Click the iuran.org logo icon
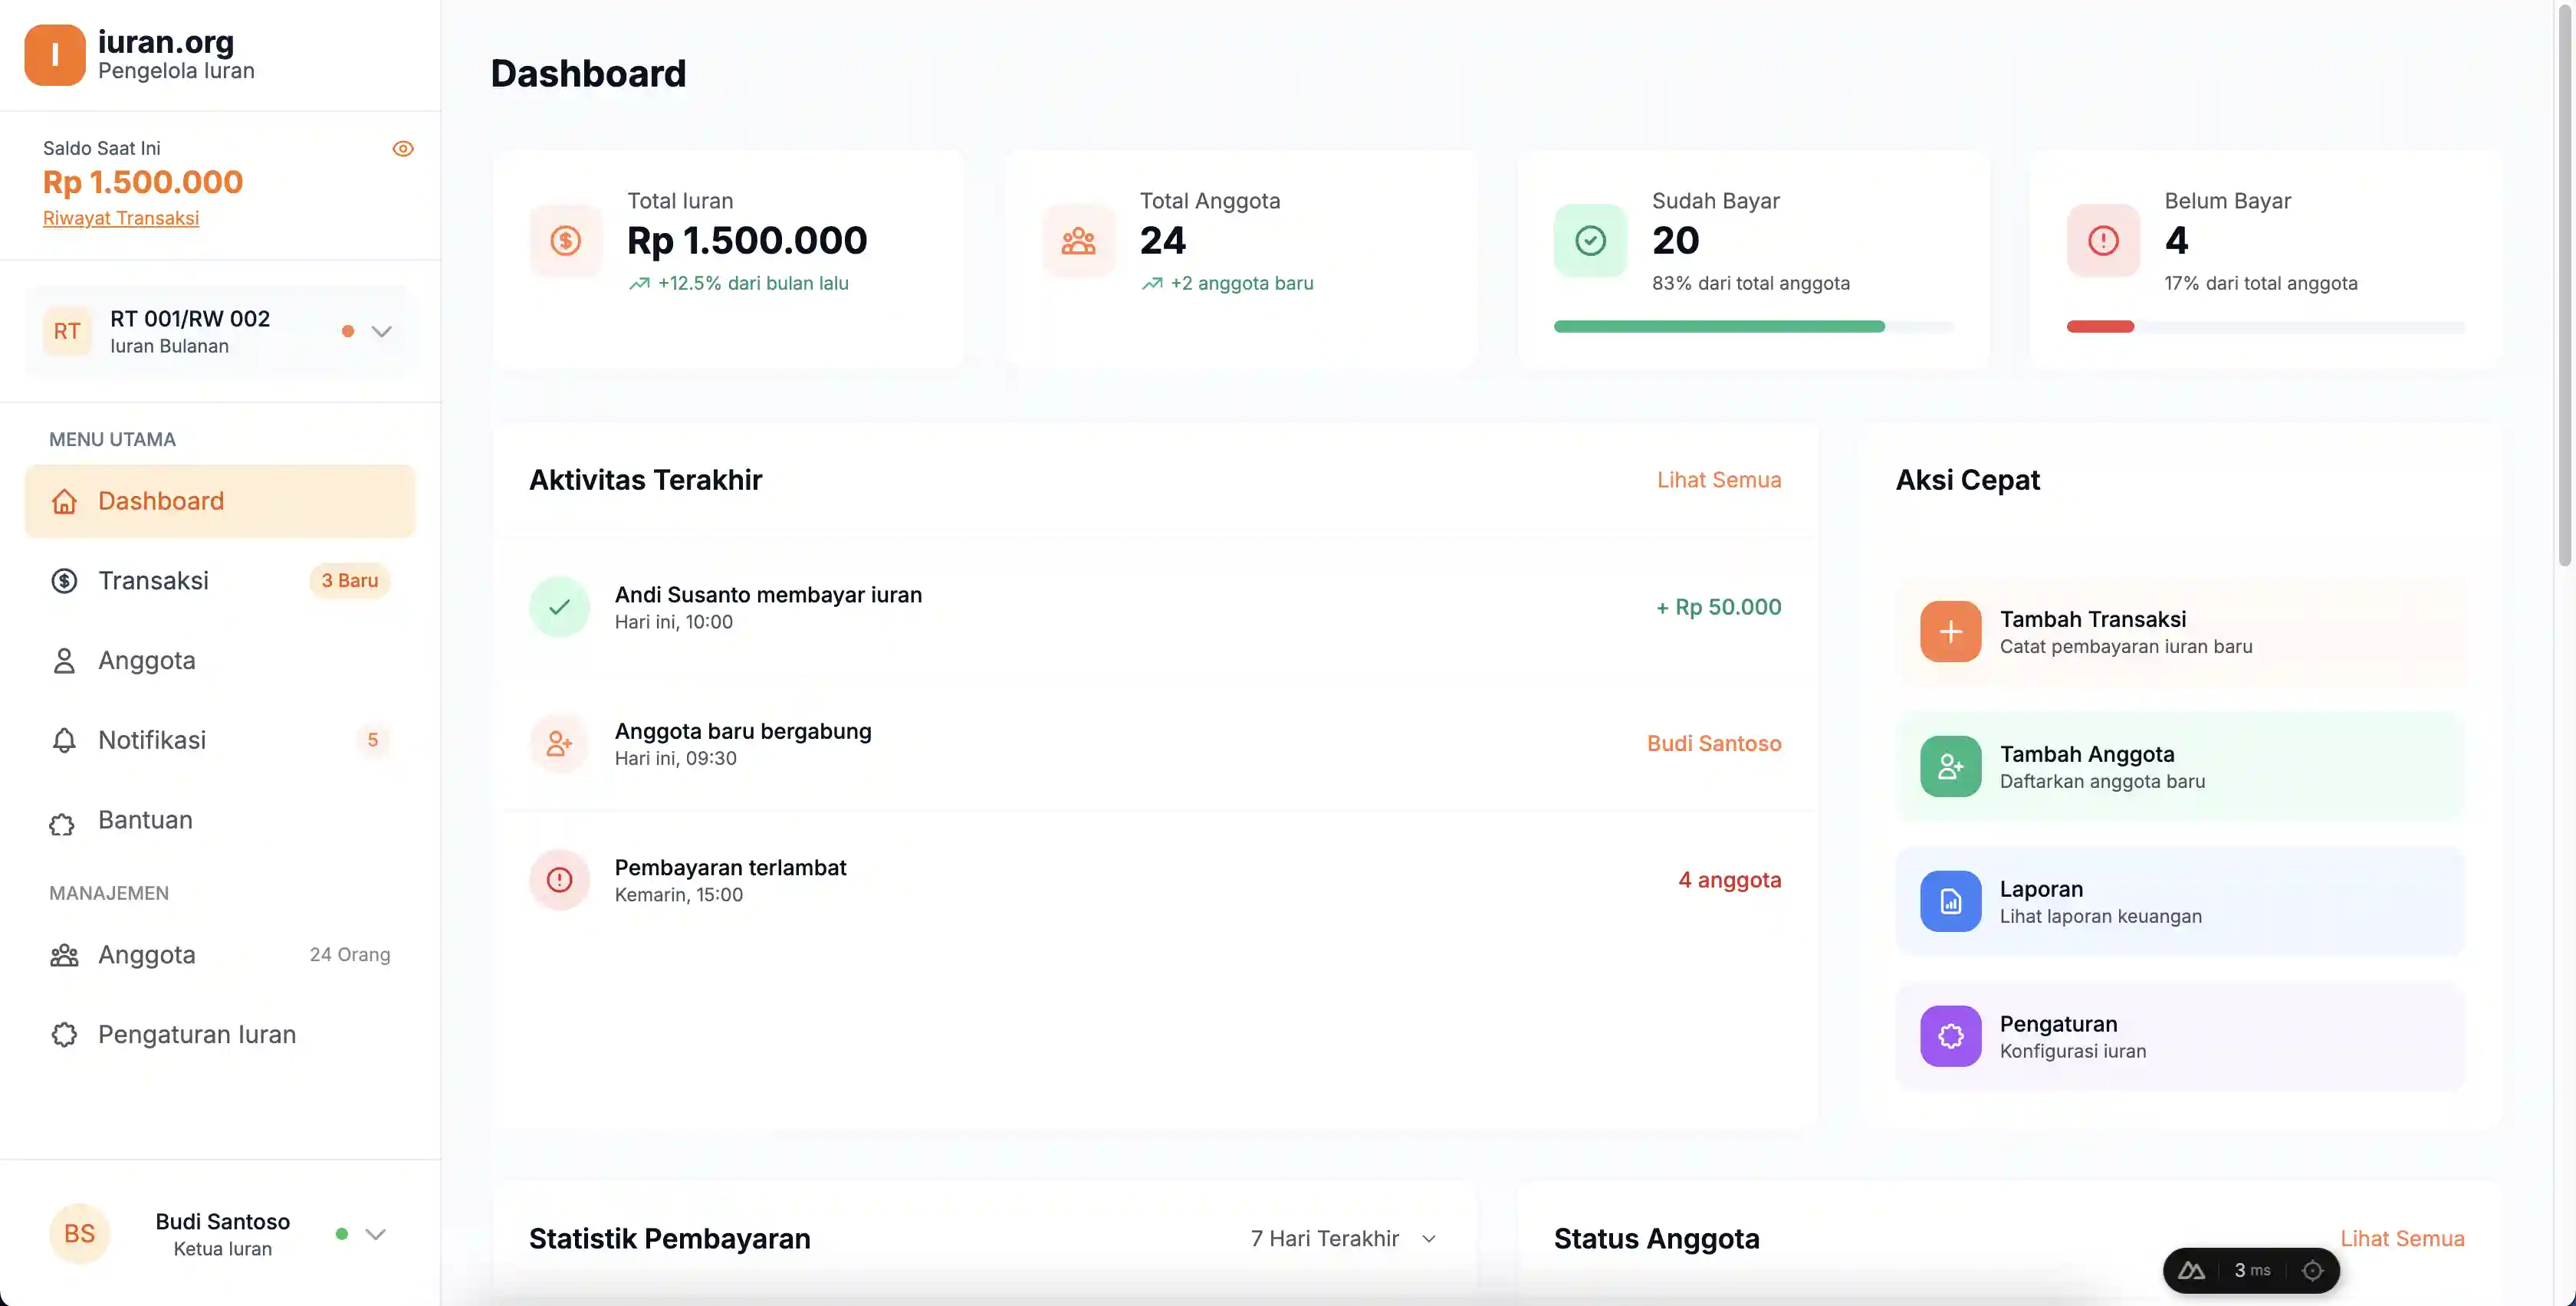This screenshot has width=2576, height=1306. tap(54, 54)
